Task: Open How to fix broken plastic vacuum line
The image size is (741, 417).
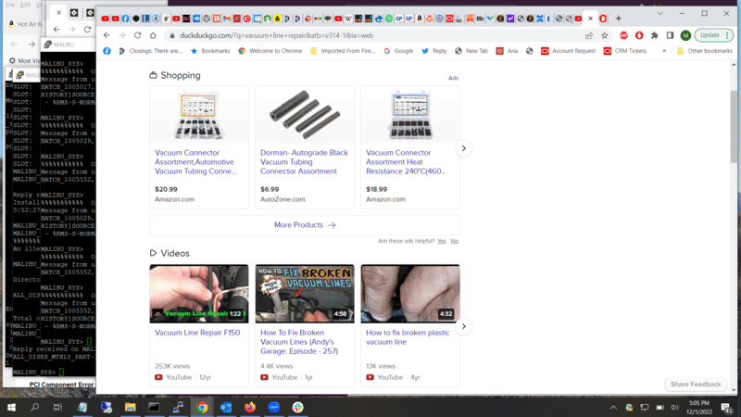Action: tap(408, 337)
